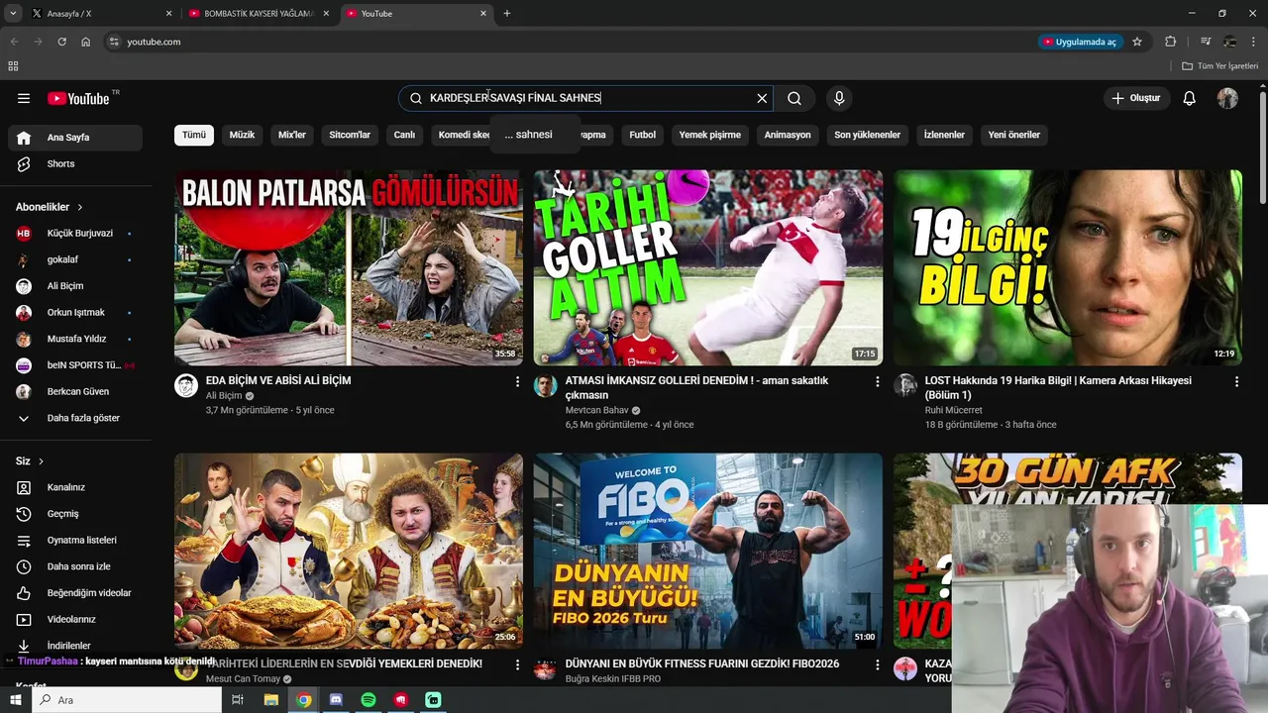The width and height of the screenshot is (1268, 713).
Task: Select the Yemek pişirme filter chip
Action: pyautogui.click(x=709, y=135)
